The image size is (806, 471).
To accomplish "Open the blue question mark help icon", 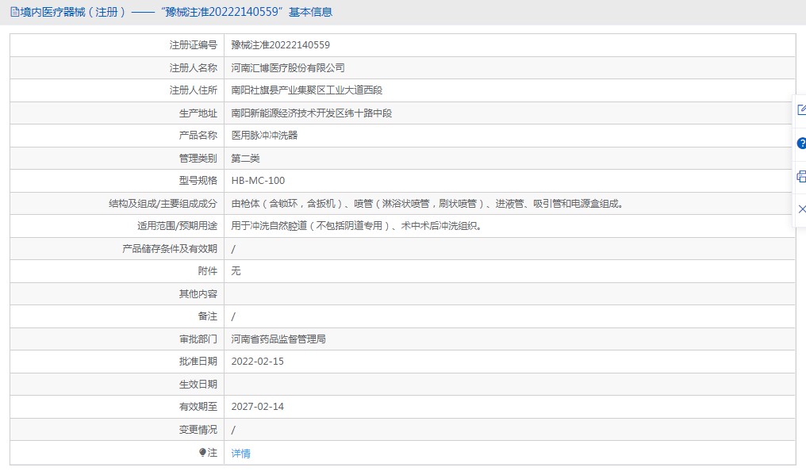I will point(801,144).
